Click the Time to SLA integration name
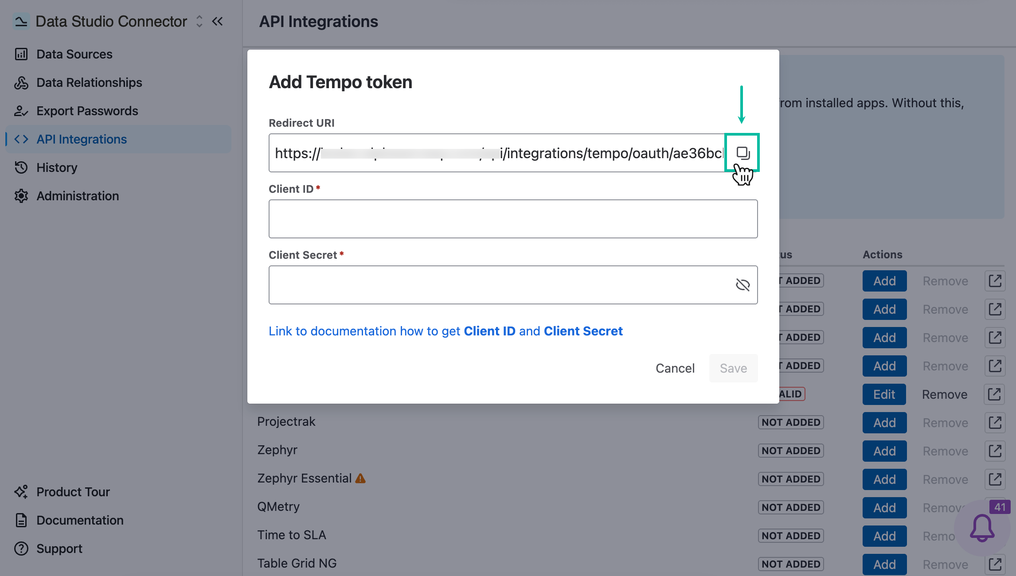This screenshot has width=1016, height=576. click(x=292, y=535)
